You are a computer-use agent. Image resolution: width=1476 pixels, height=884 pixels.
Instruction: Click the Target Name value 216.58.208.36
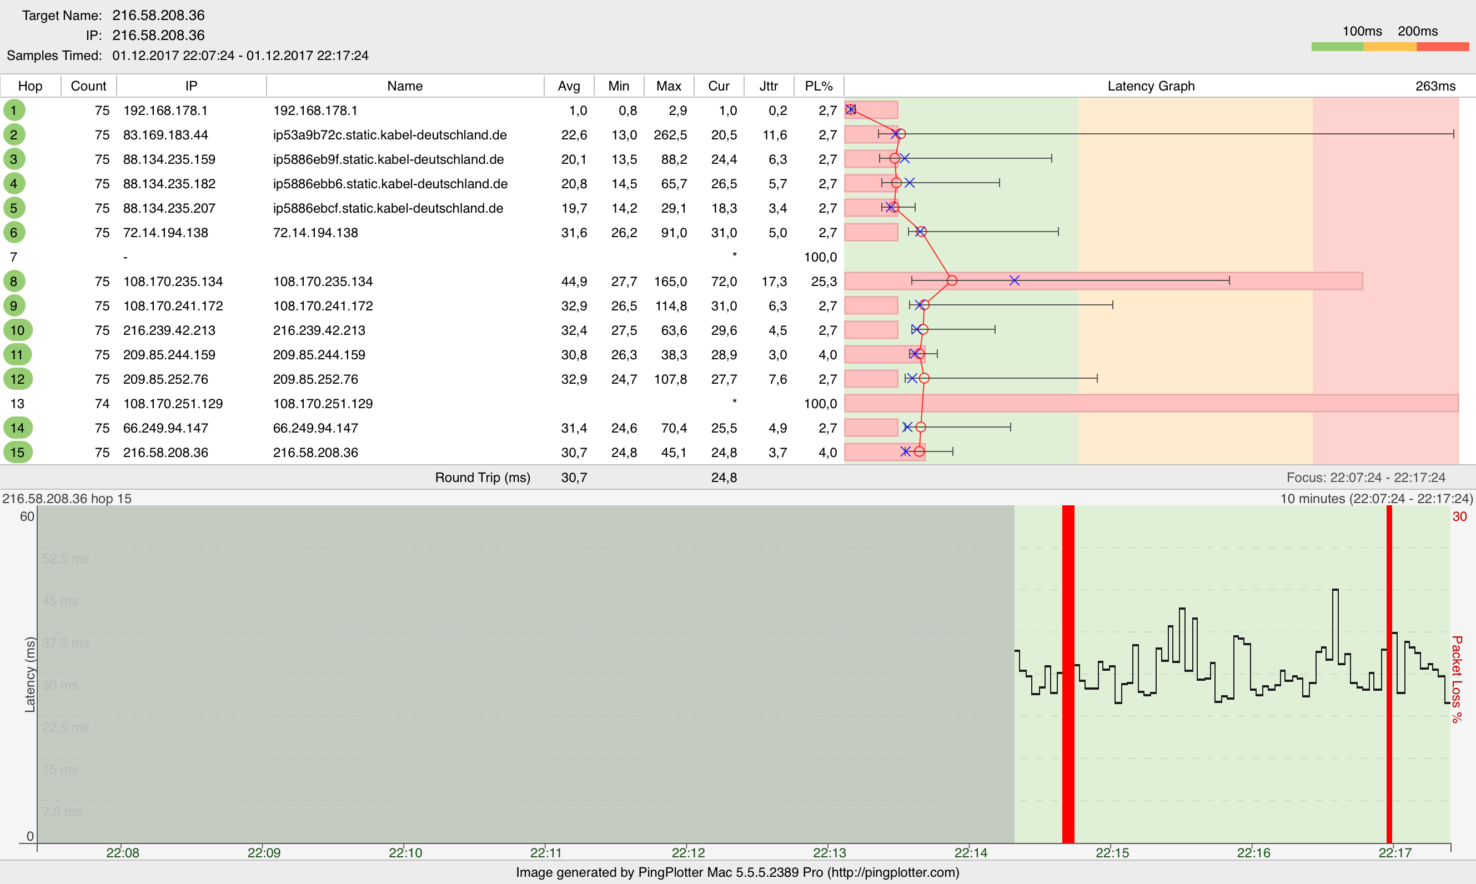[158, 15]
